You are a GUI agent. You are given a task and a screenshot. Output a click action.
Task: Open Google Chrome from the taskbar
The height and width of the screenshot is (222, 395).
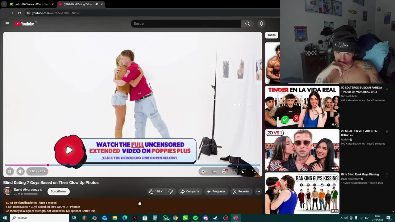(x=175, y=218)
